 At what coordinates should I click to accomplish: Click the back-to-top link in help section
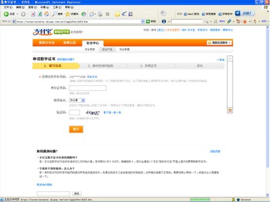coord(215,151)
